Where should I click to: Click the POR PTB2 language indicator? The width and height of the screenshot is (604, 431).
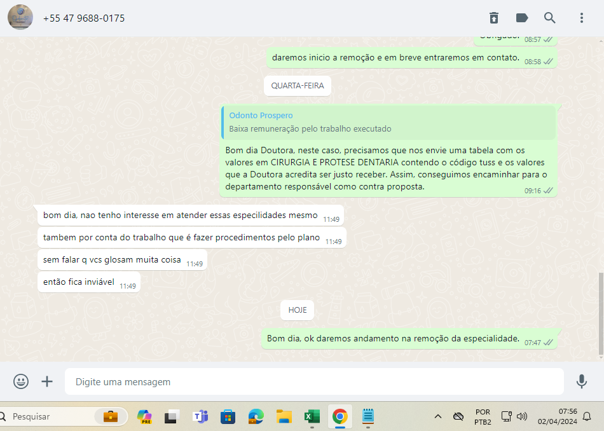[483, 417]
